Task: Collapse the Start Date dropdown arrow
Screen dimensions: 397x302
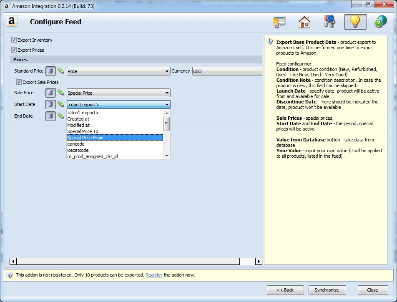Action: click(x=167, y=105)
